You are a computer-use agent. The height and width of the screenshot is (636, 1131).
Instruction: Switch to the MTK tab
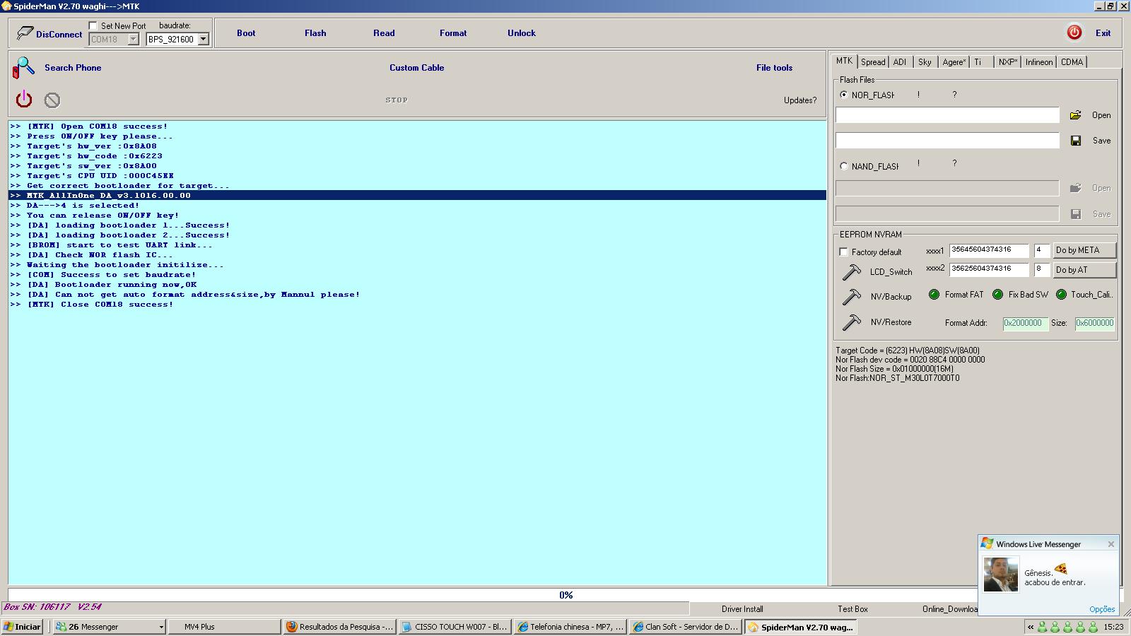point(844,61)
